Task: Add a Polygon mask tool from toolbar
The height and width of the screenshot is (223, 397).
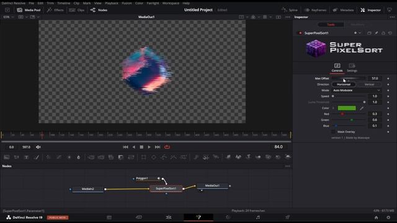Action: click(x=164, y=157)
